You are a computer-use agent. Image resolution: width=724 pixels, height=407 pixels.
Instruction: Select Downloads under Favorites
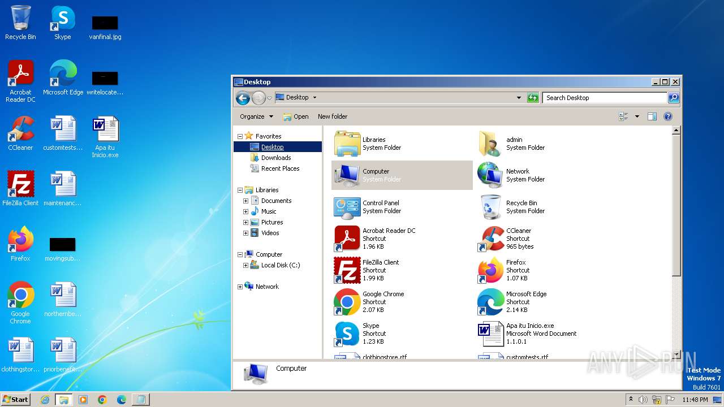tap(276, 158)
